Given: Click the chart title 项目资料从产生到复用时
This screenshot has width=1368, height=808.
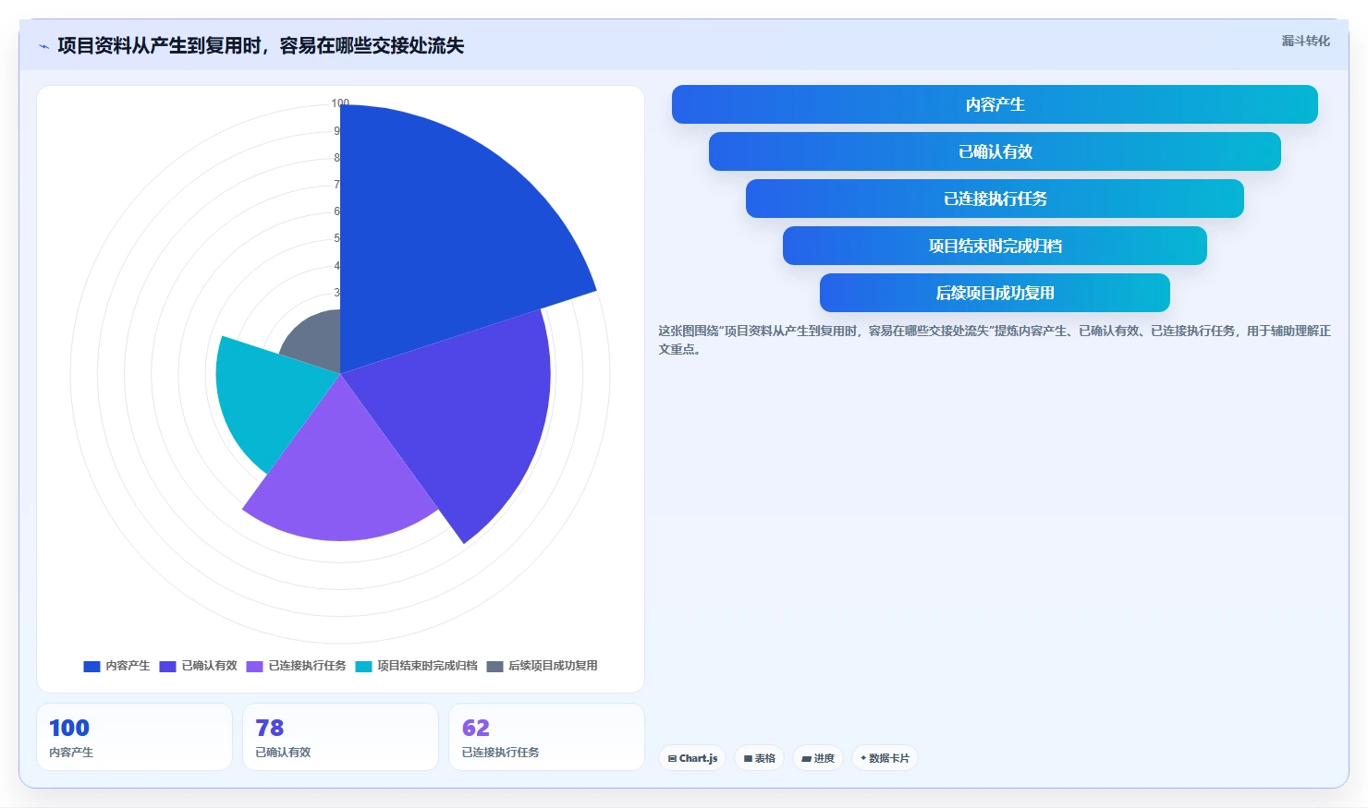Looking at the screenshot, I should click(x=261, y=45).
